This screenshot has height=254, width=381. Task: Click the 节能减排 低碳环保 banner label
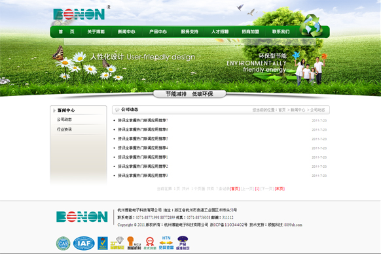tap(190, 94)
